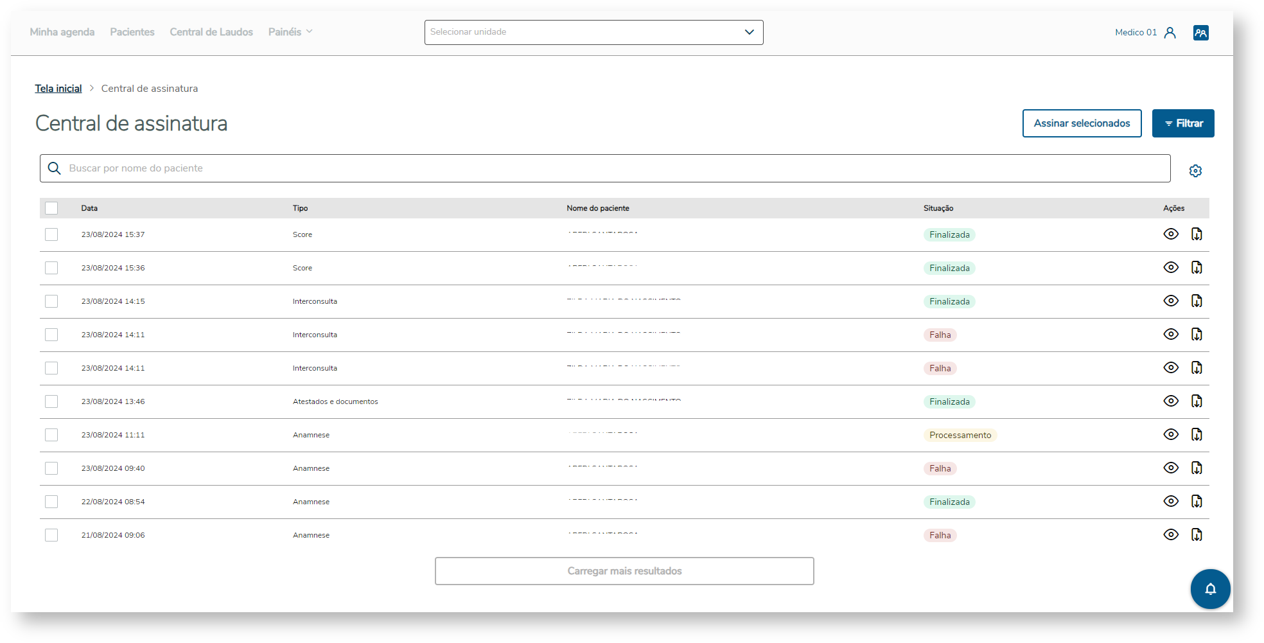View the 23/08/2024 15:37 Score document
Screen dimensions: 1264x643
(1170, 234)
